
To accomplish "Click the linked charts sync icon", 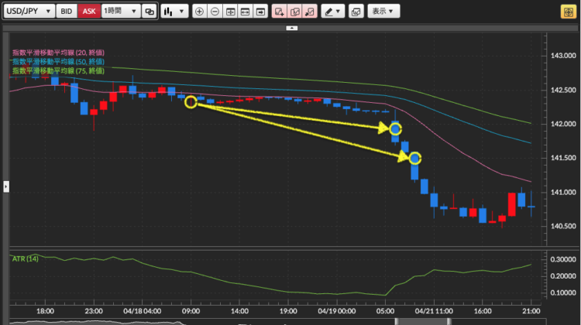I will 150,12.
